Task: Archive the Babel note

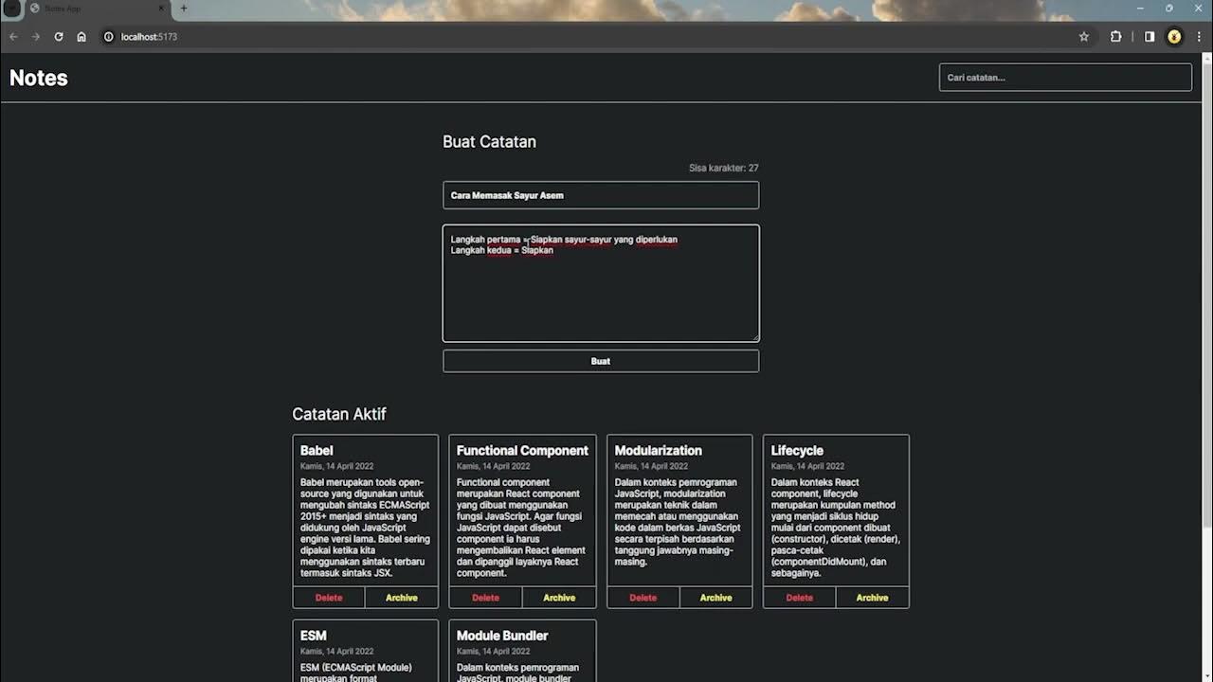Action: (402, 598)
